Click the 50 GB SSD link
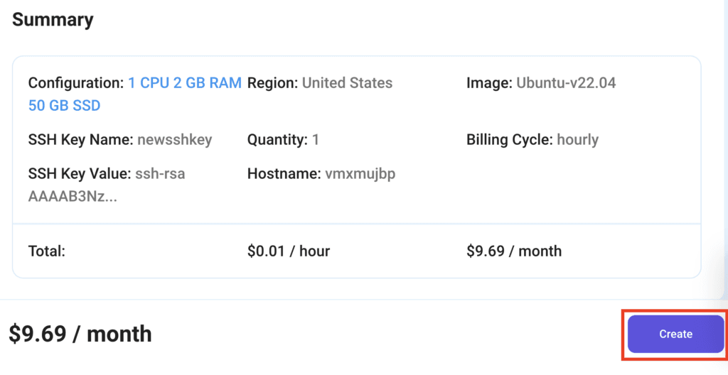Screen dimensions: 728x375 (64, 106)
